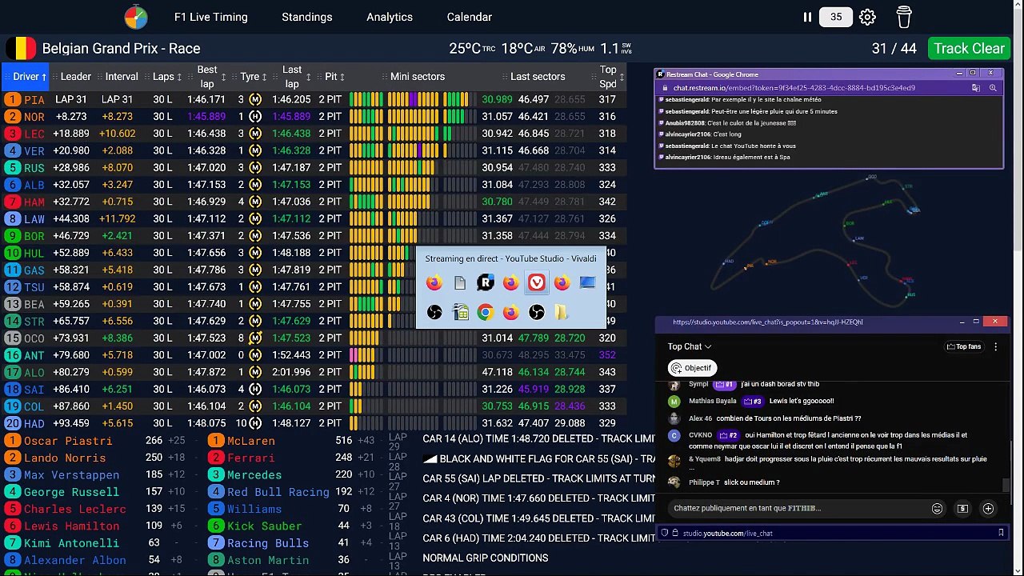Image resolution: width=1024 pixels, height=576 pixels.
Task: Open the settings gear
Action: (867, 17)
